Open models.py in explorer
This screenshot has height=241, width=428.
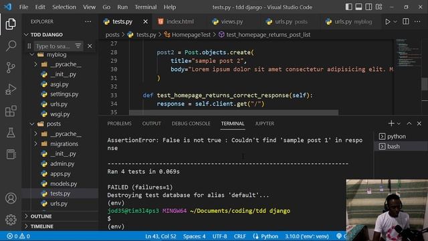click(x=64, y=183)
